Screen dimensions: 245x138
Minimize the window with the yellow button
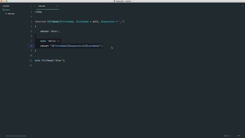(x=4, y=1)
